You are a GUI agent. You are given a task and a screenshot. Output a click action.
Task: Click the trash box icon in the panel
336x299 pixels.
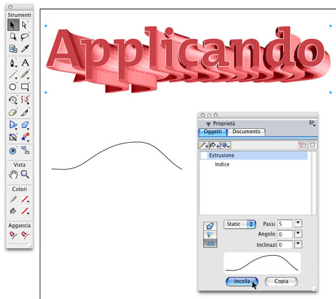(x=313, y=145)
